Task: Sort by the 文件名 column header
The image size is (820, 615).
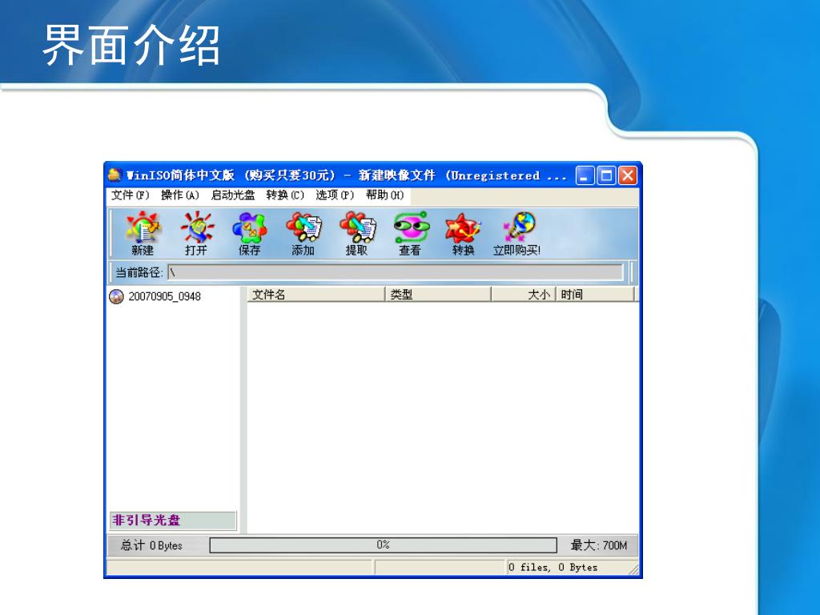Action: 316,295
